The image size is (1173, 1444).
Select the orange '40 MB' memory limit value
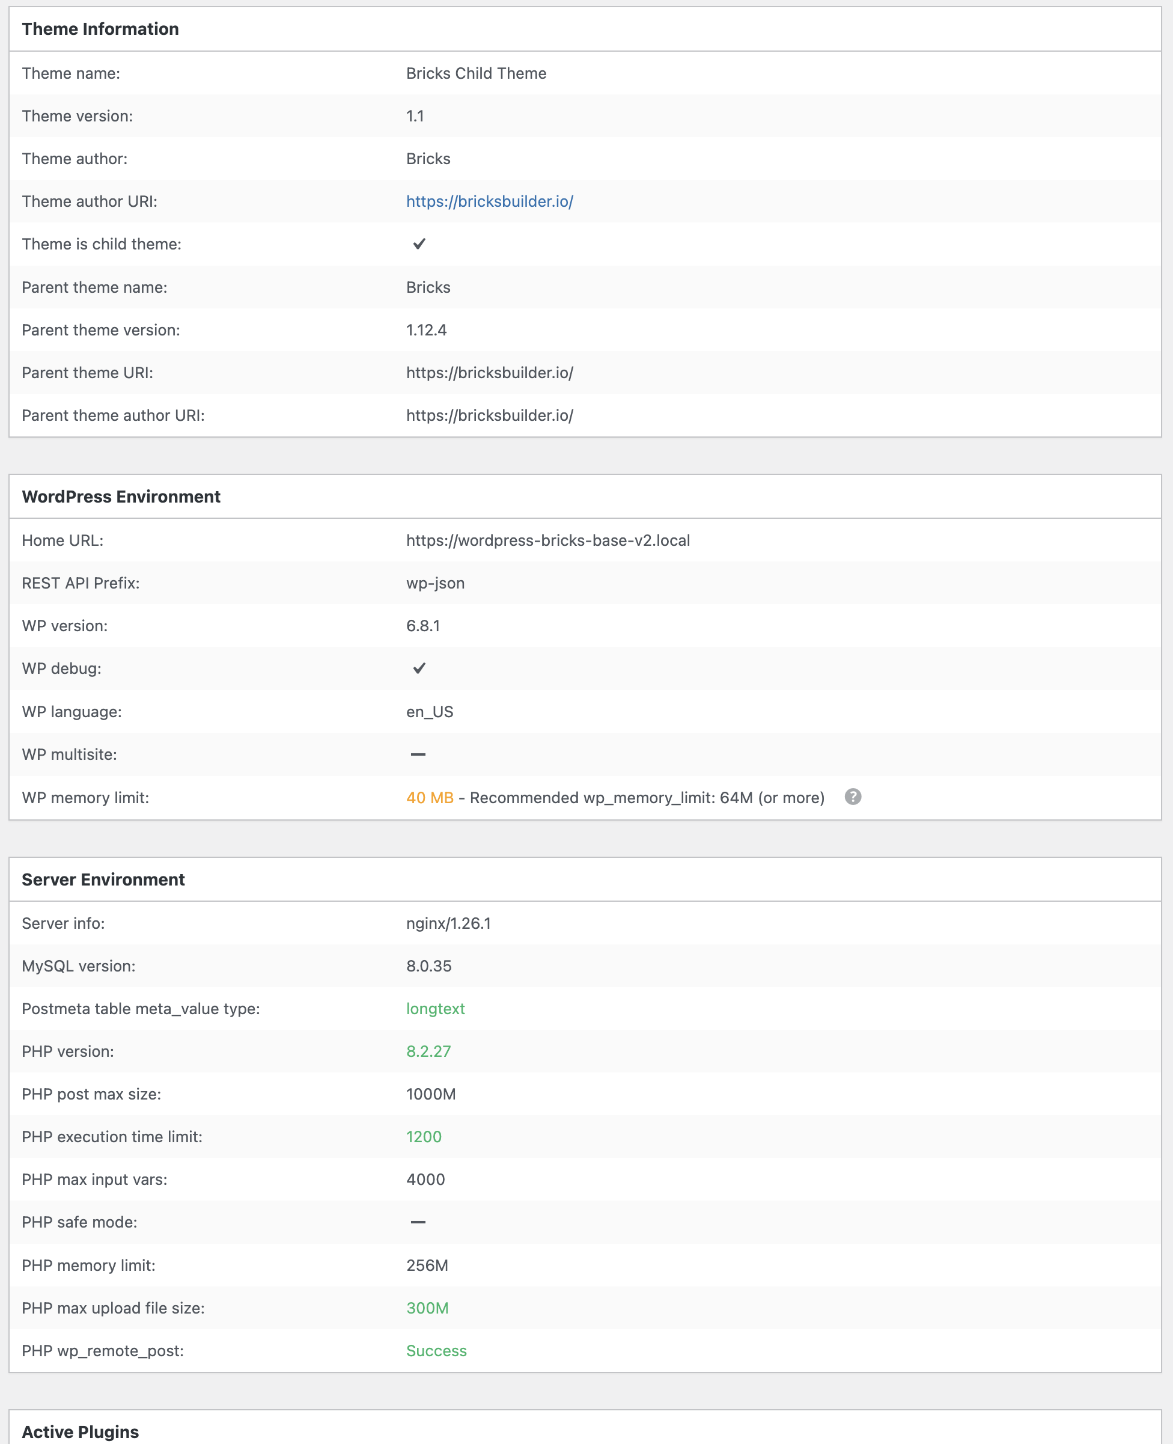(430, 798)
